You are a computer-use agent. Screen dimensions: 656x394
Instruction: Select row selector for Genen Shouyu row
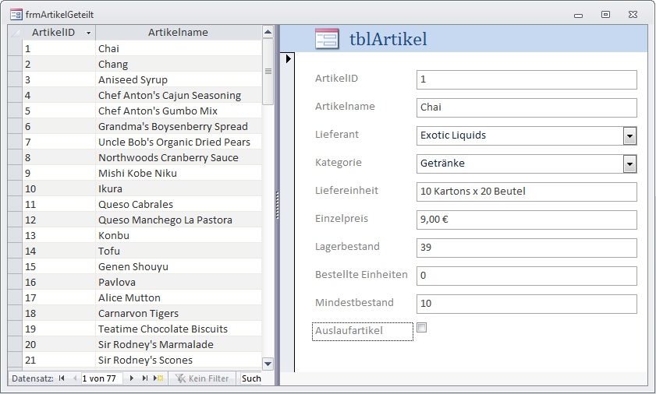click(x=15, y=266)
